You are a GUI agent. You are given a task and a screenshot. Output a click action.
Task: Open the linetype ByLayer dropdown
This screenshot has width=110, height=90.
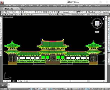point(85,14)
